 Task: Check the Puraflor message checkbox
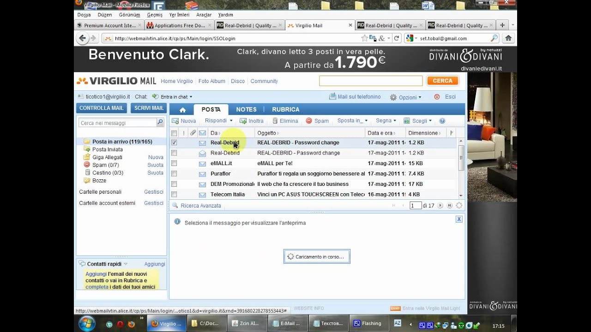(x=174, y=173)
